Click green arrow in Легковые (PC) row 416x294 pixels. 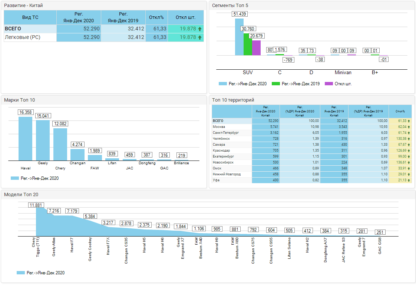200,37
